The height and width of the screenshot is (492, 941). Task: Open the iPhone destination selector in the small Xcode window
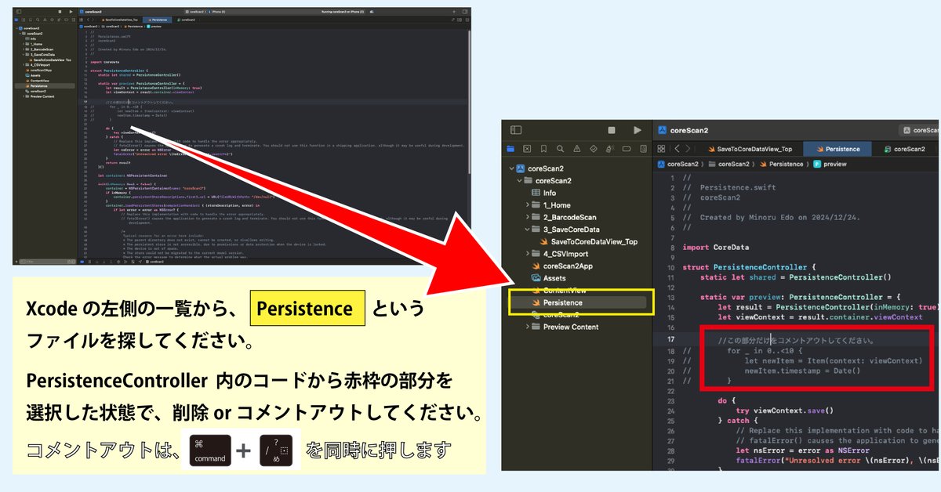coord(217,12)
